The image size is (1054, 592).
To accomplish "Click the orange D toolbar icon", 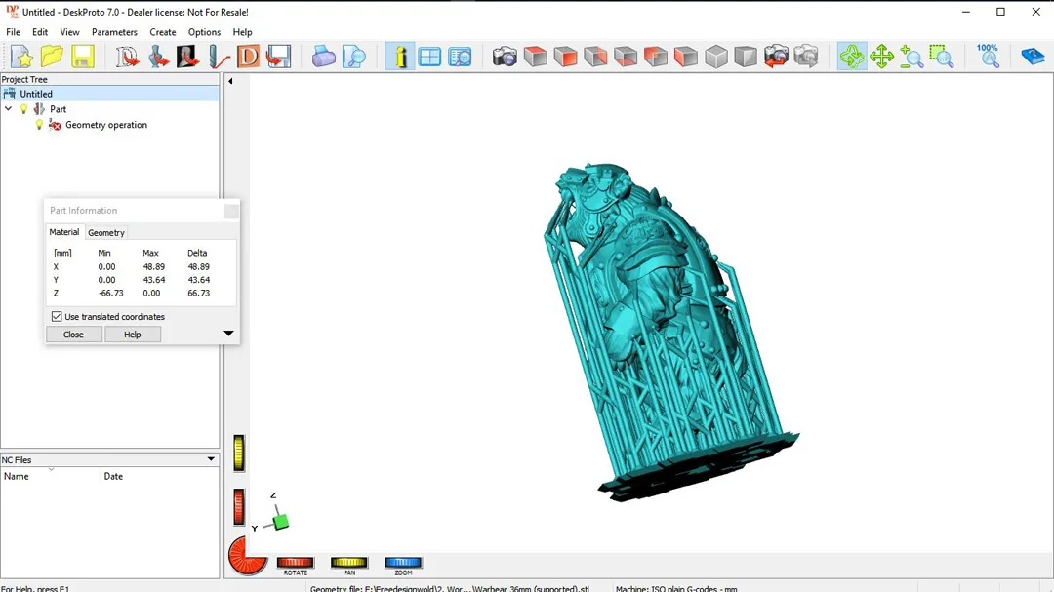I will [x=248, y=57].
